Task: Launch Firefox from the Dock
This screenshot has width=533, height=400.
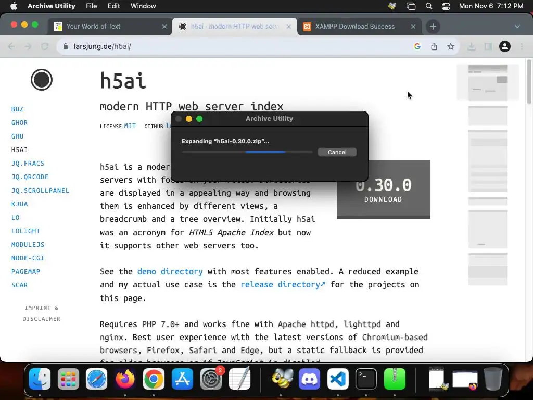Action: click(x=125, y=379)
